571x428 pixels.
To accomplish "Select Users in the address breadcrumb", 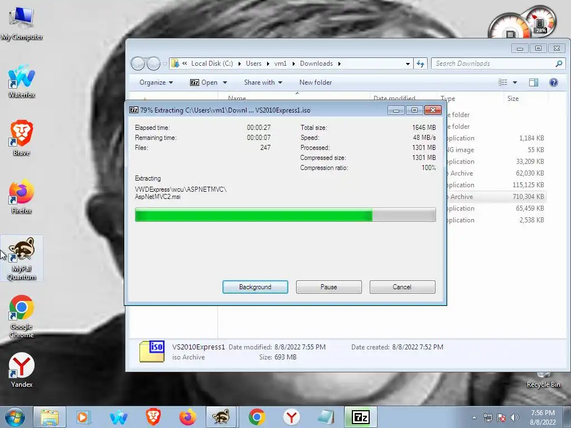I will click(x=254, y=64).
